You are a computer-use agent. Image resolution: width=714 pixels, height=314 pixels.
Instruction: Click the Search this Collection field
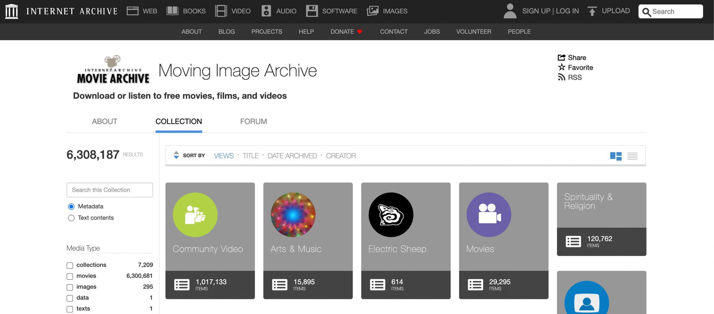click(x=110, y=190)
